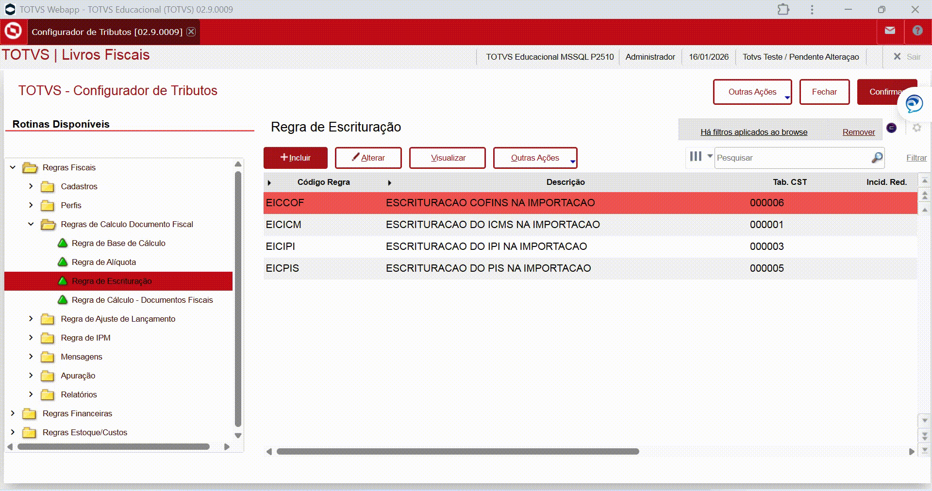Click the Visualizar button

(x=448, y=158)
